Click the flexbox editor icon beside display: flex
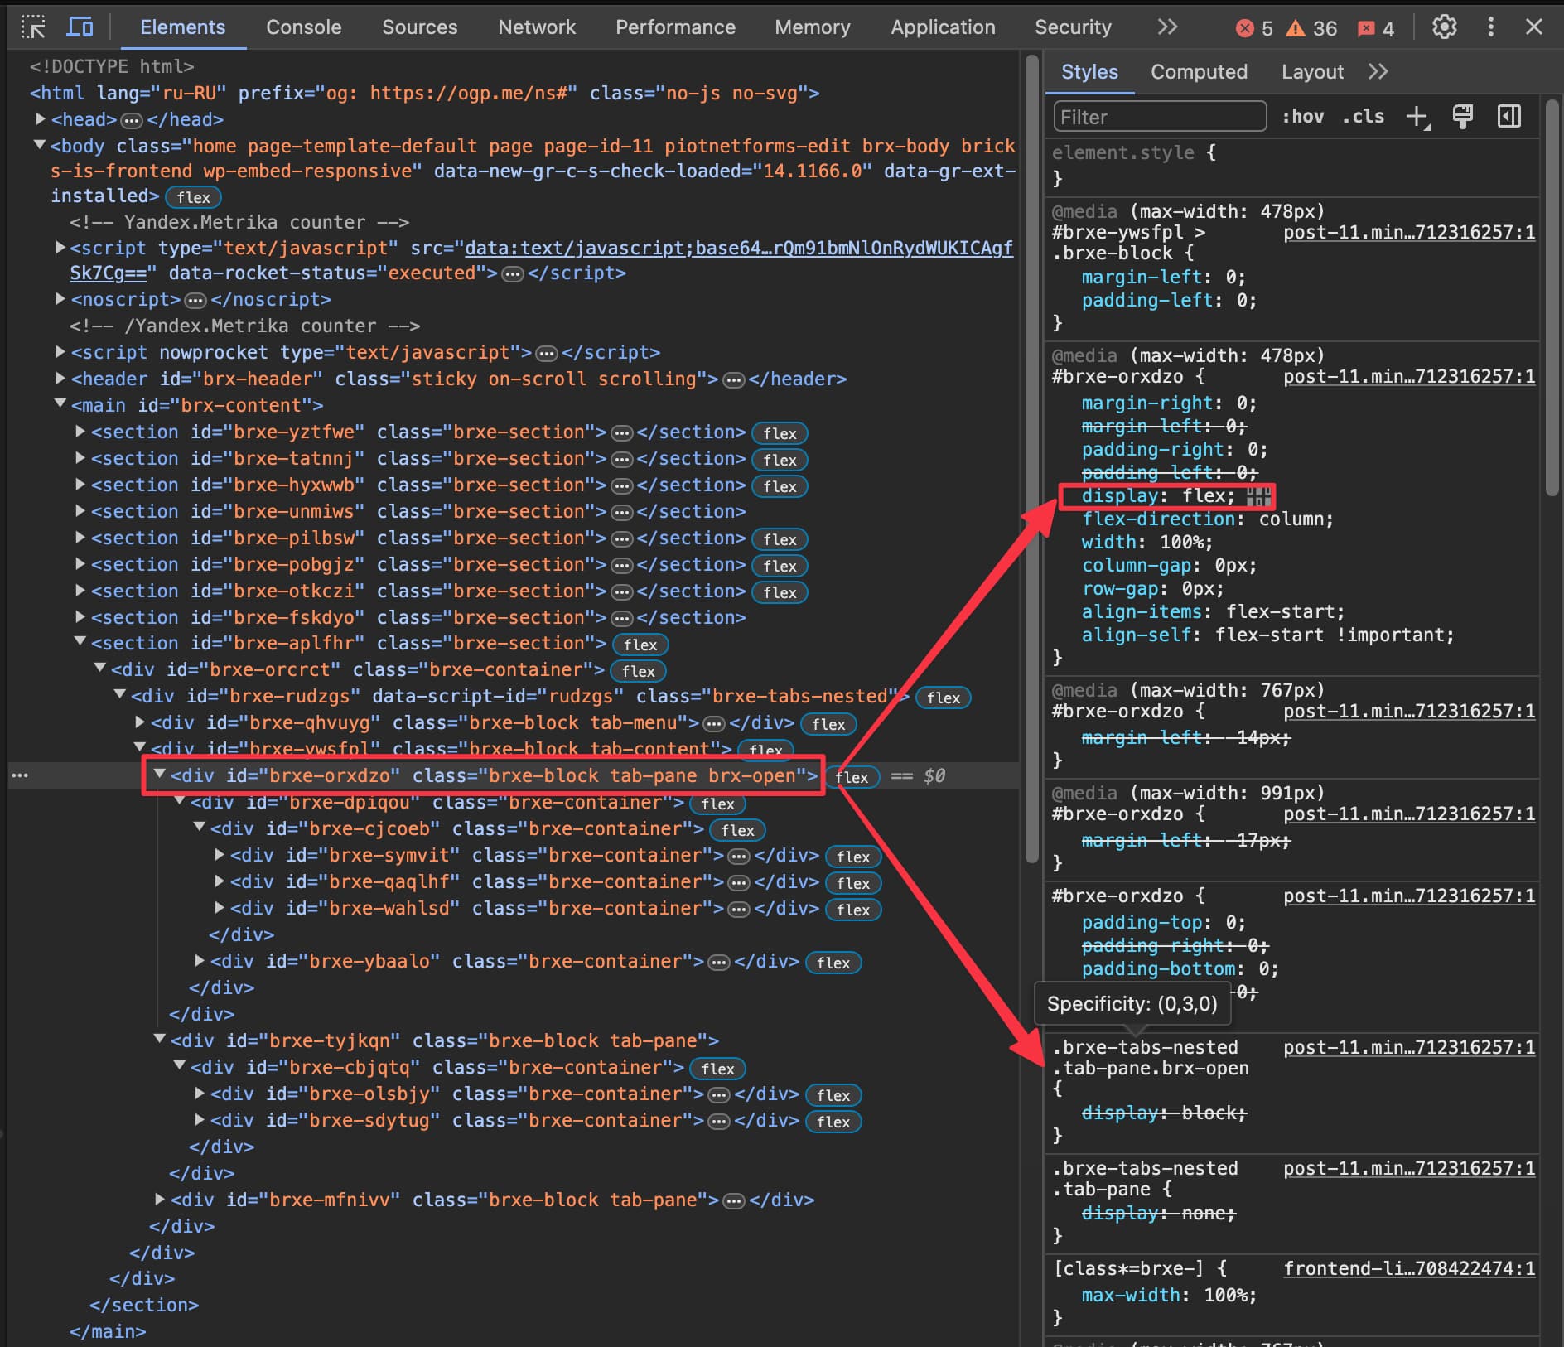This screenshot has width=1564, height=1347. click(1257, 495)
